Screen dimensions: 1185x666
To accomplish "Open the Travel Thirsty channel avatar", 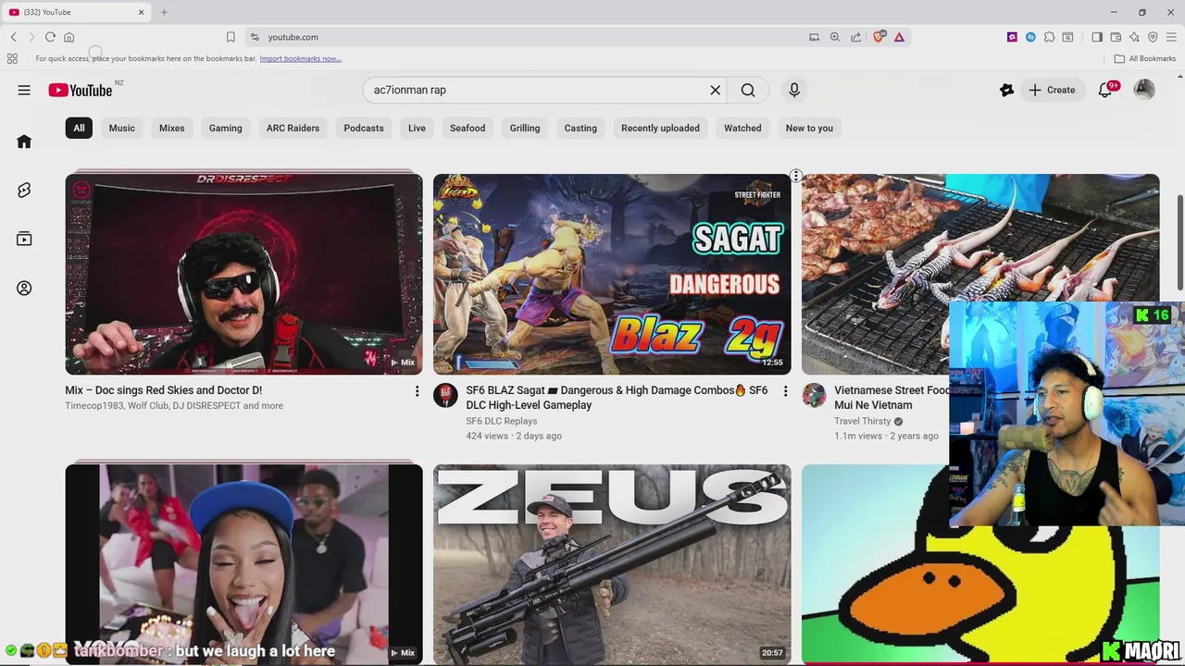I will [814, 395].
